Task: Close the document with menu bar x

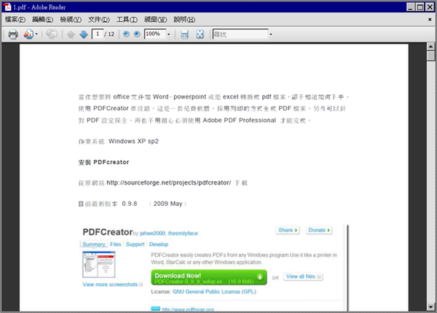Action: pyautogui.click(x=430, y=20)
